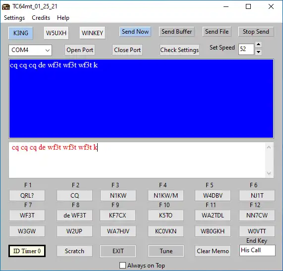The height and width of the screenshot is (271, 283).
Task: Click the TC64mt application icon in title bar
Action: pos(6,7)
